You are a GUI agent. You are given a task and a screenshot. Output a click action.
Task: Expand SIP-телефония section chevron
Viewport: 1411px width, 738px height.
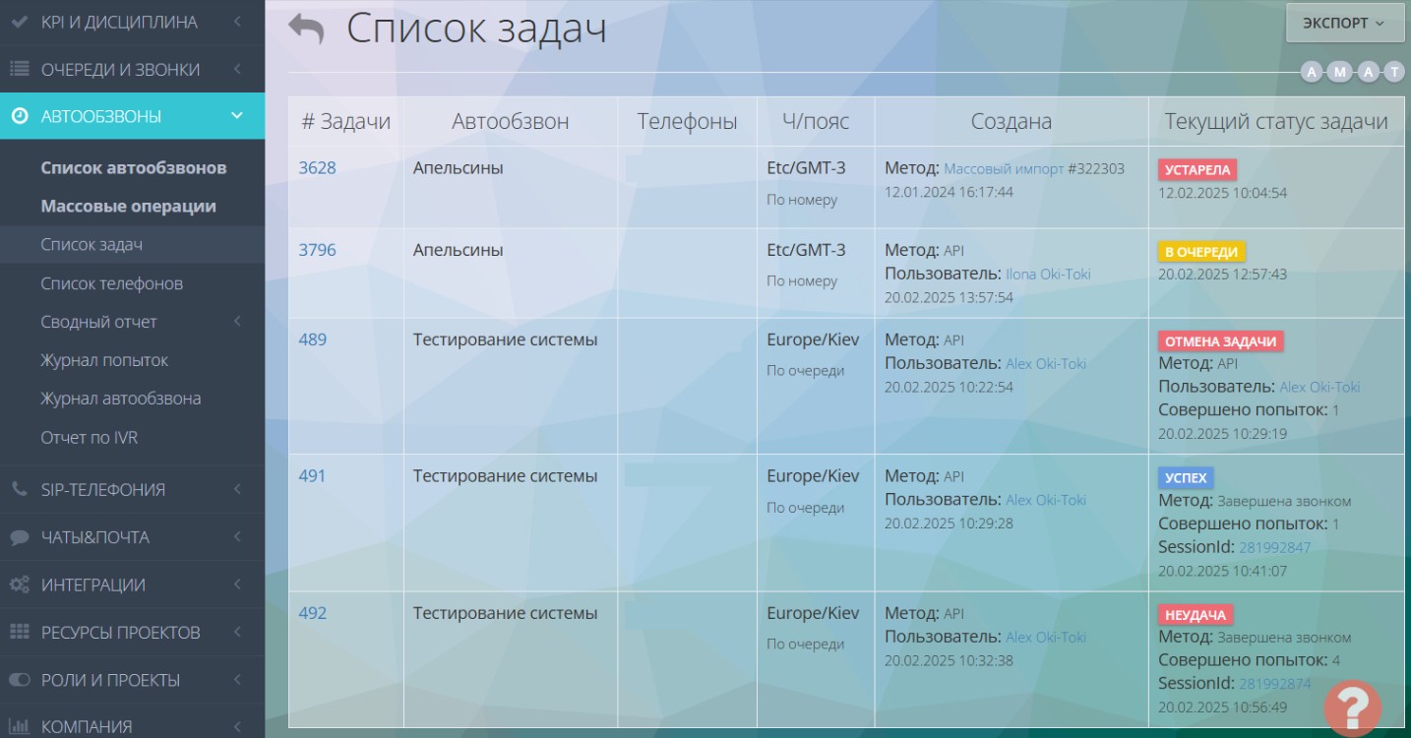point(238,489)
